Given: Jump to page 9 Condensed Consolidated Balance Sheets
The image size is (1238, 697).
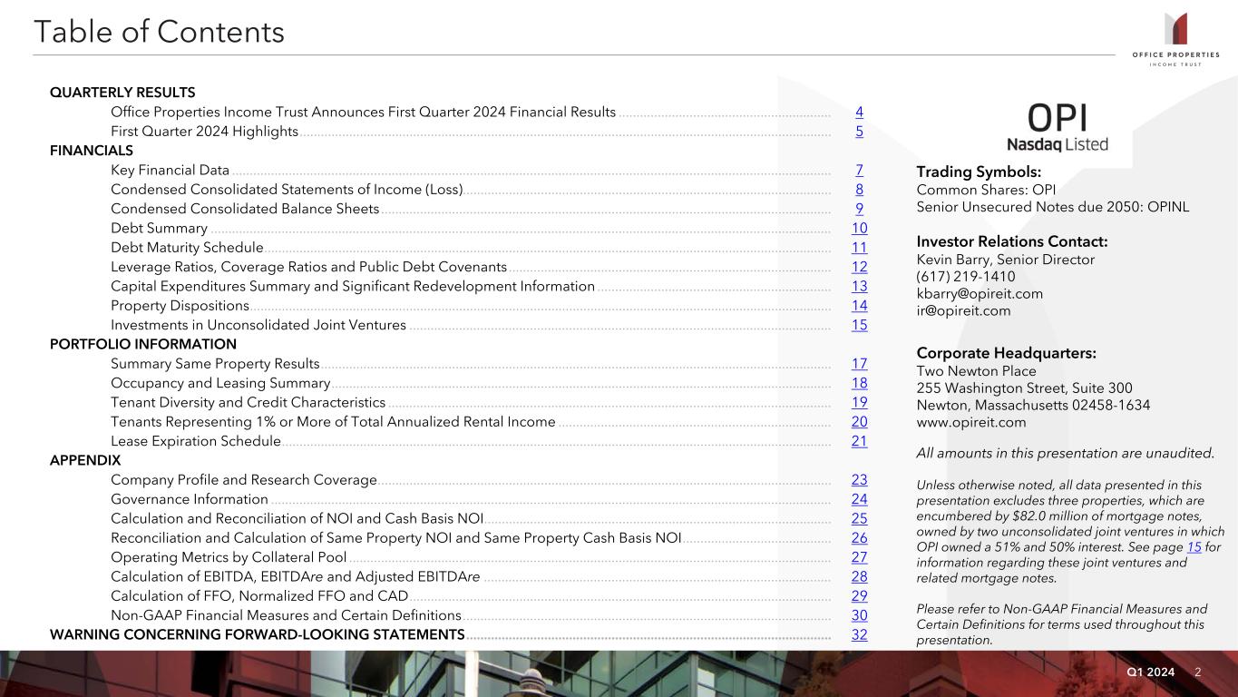Looking at the screenshot, I should click(x=859, y=210).
